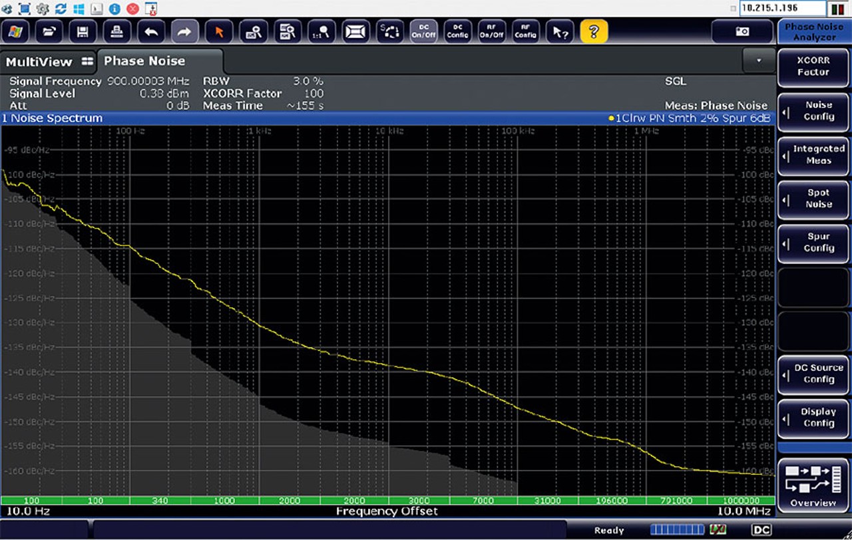Undo the last action with the left arrow
The image size is (852, 540).
(x=151, y=31)
